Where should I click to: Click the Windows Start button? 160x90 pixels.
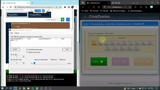[2, 88]
